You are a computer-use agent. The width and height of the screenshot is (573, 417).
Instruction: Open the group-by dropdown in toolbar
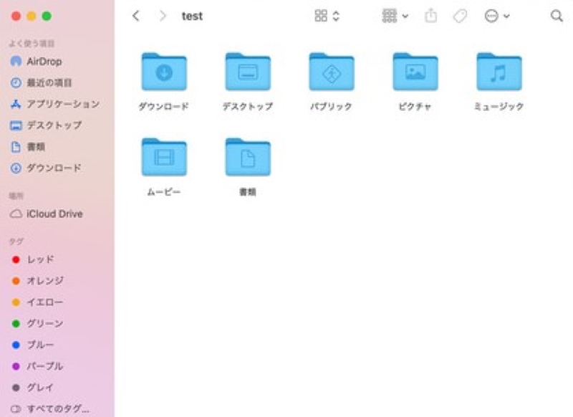coord(393,15)
